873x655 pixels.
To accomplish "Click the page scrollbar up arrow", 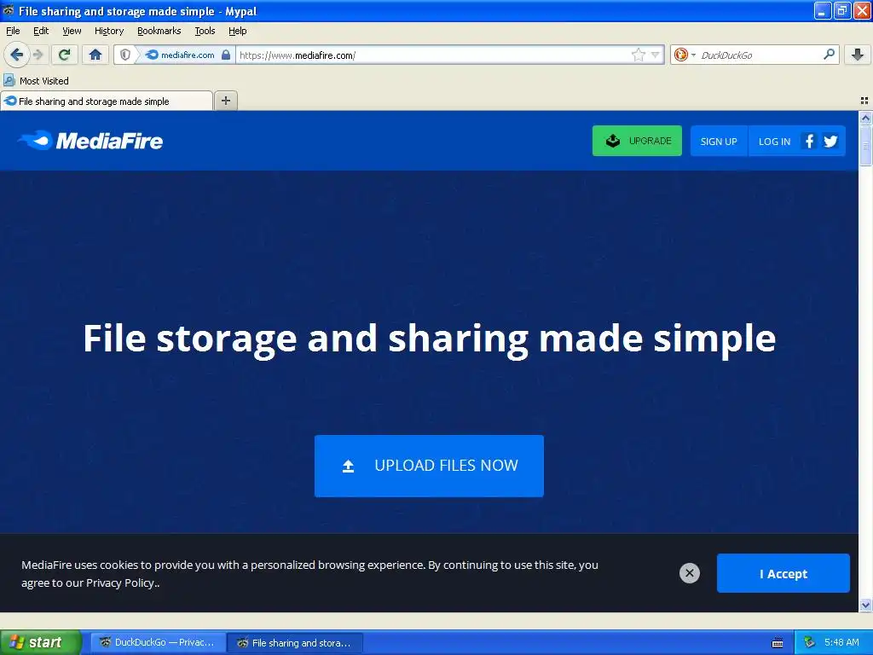I will (865, 118).
